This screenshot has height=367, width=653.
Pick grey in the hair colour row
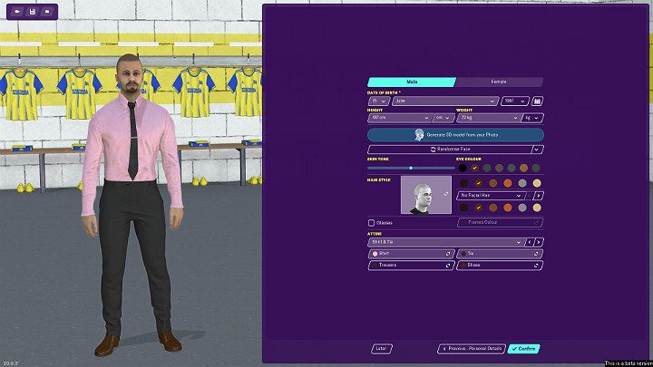[522, 183]
